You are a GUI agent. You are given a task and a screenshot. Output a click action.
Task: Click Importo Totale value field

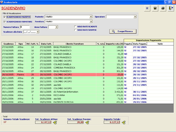pyautogui.click(x=112, y=122)
